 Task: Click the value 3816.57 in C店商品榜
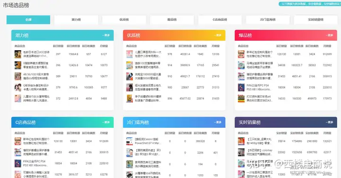[x=73, y=175]
